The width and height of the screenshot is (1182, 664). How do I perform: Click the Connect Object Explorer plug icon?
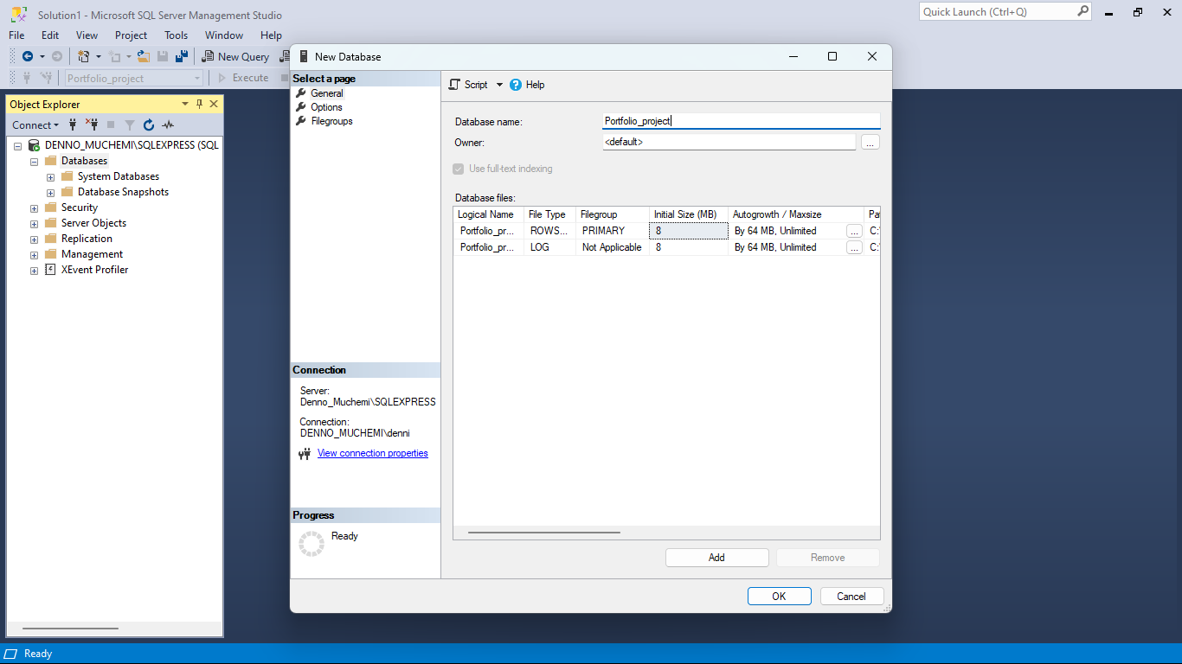point(73,124)
